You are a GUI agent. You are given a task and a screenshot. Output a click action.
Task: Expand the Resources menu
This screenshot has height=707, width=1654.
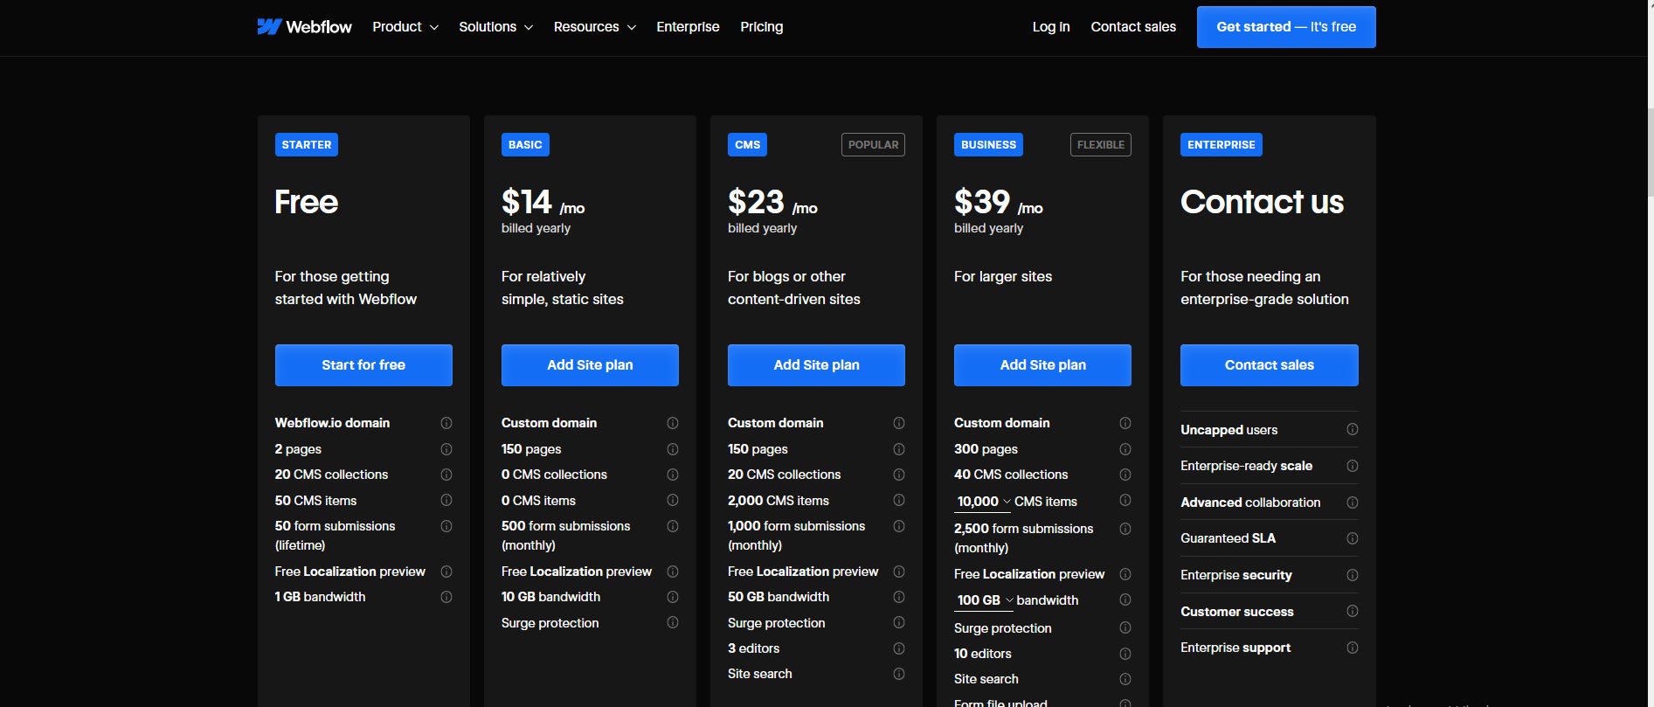pos(594,27)
